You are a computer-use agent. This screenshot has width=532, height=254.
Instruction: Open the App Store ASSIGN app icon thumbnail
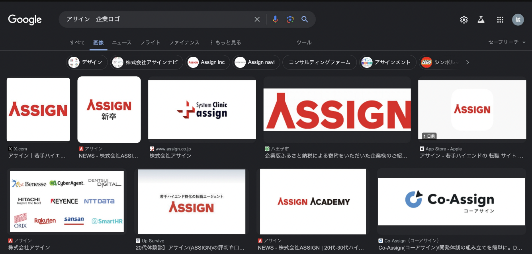pos(472,110)
